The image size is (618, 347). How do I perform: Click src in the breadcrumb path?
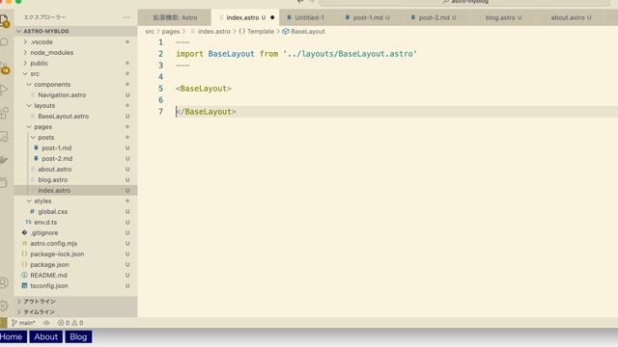(x=150, y=32)
